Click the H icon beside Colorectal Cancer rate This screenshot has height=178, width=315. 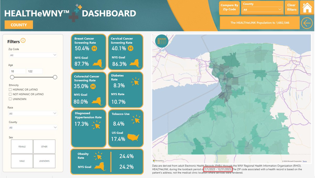pos(93,86)
